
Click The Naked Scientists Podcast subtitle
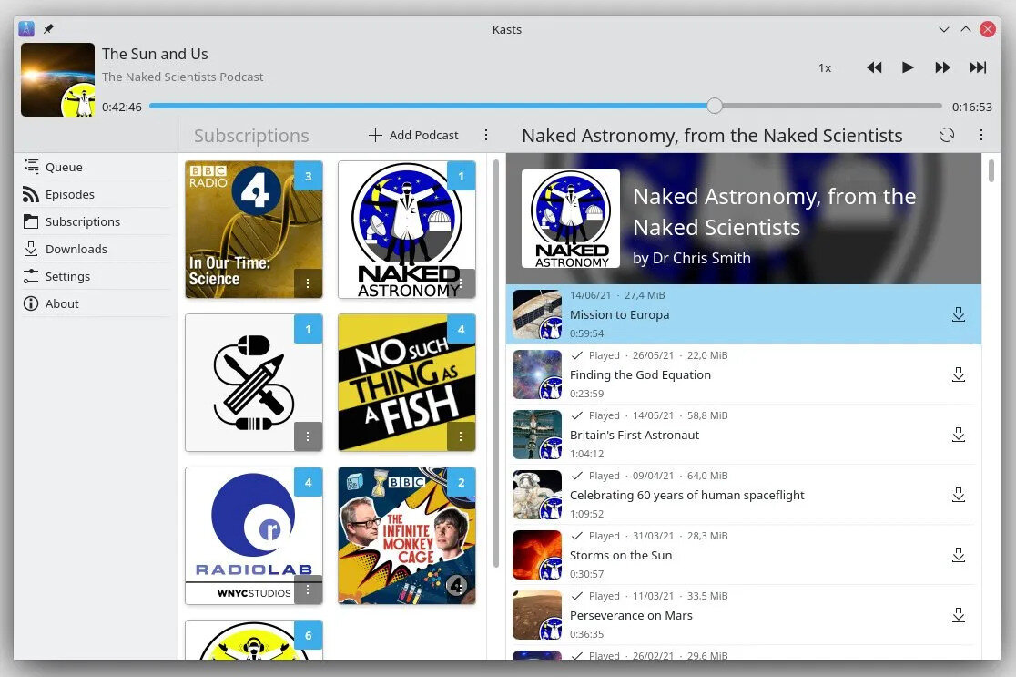tap(183, 77)
